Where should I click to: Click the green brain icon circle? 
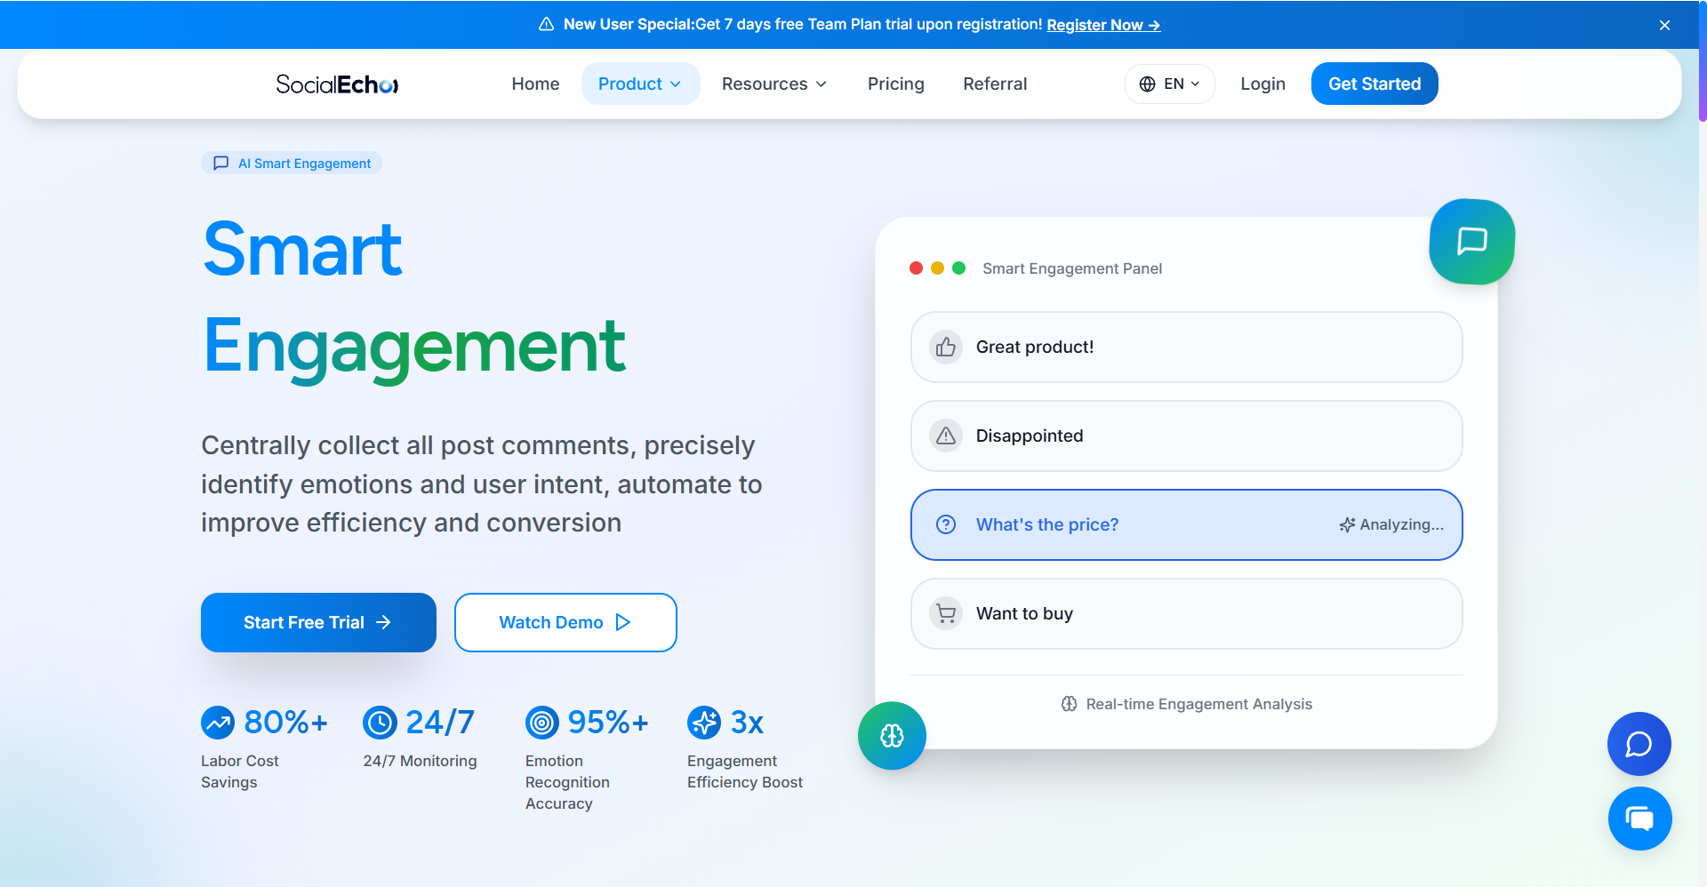click(892, 736)
